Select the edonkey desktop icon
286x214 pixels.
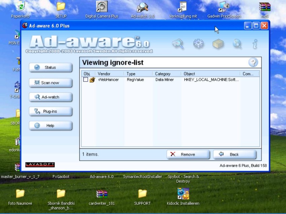click(17, 141)
